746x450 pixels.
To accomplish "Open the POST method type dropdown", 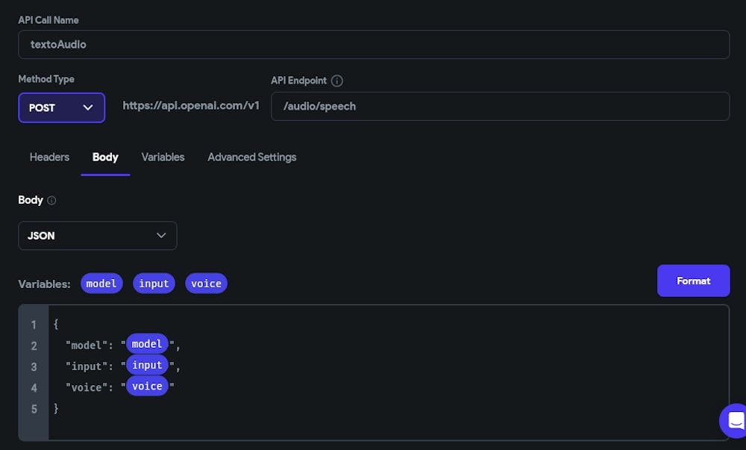I will pos(61,107).
